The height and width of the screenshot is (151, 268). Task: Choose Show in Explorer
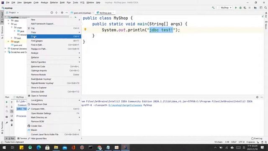pos(54,88)
